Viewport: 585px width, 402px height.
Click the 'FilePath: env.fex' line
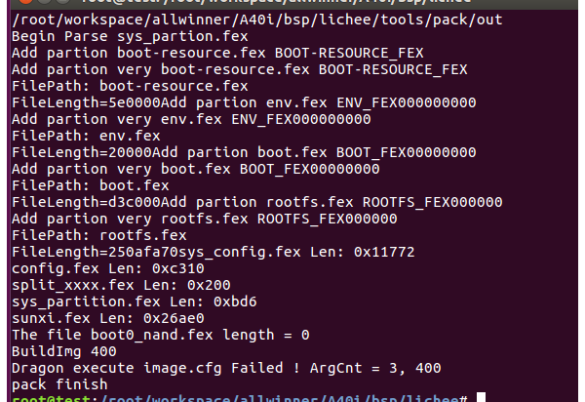point(86,136)
